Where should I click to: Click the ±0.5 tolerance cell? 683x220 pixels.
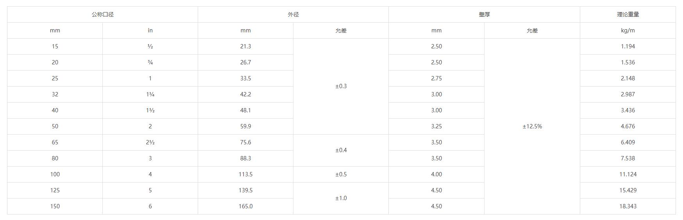[341, 174]
